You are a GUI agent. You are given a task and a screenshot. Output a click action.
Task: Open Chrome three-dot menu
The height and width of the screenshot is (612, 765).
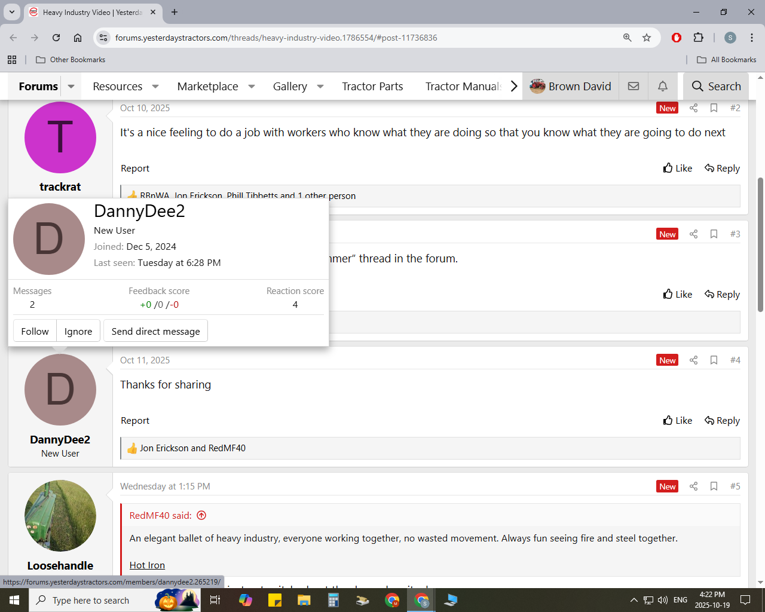[751, 38]
